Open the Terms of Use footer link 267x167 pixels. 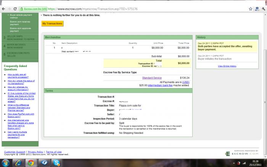point(54,152)
